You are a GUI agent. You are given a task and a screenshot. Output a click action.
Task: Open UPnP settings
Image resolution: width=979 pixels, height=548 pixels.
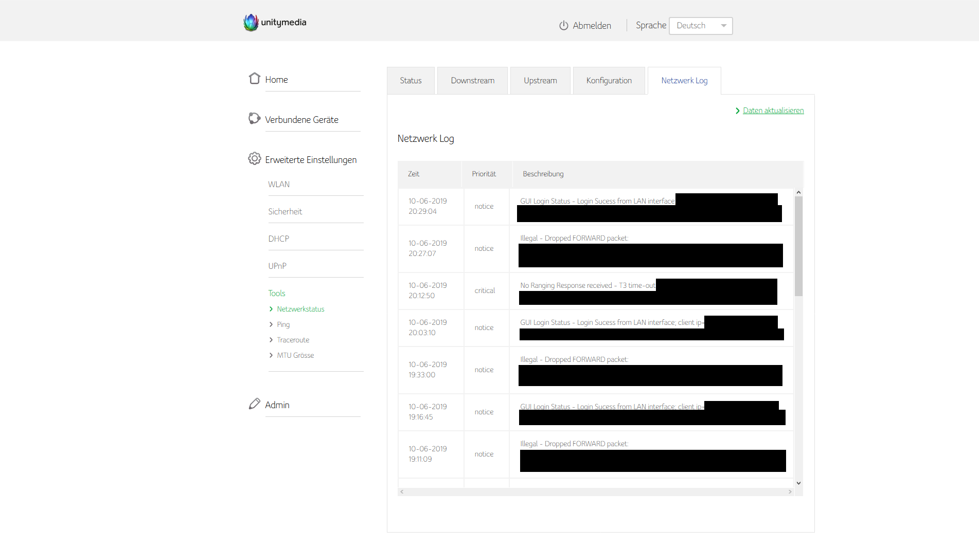(x=277, y=266)
